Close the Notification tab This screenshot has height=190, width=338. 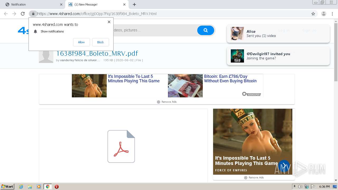[61, 4]
